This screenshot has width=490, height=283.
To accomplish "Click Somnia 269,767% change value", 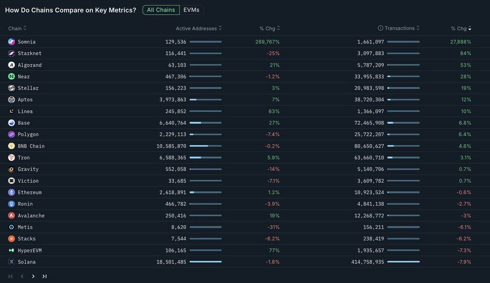I will (x=267, y=42).
